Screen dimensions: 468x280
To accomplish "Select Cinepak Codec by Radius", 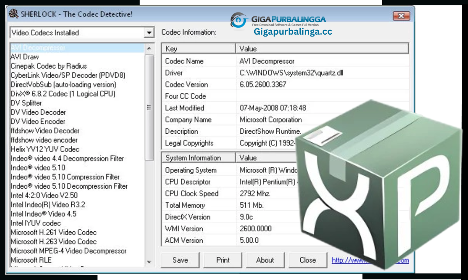I will click(x=49, y=66).
